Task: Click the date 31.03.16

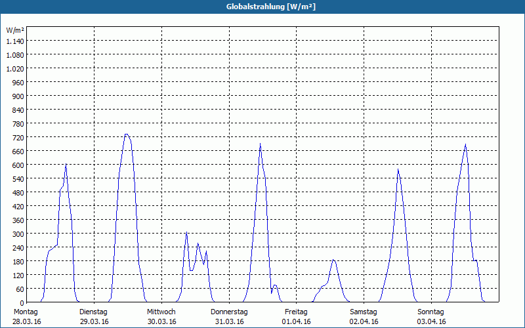Action: (229, 322)
